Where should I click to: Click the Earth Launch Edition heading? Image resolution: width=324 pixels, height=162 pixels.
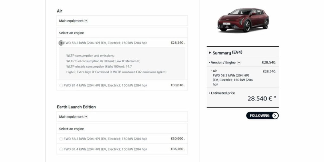[x=76, y=107]
